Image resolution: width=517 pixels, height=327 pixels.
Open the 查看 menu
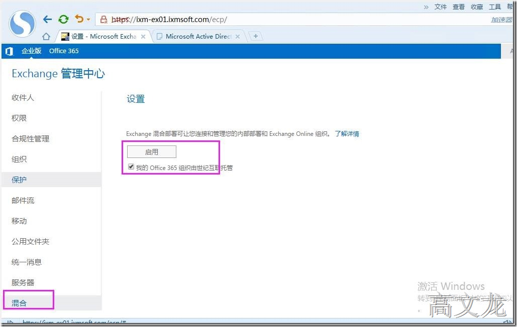pyautogui.click(x=458, y=7)
